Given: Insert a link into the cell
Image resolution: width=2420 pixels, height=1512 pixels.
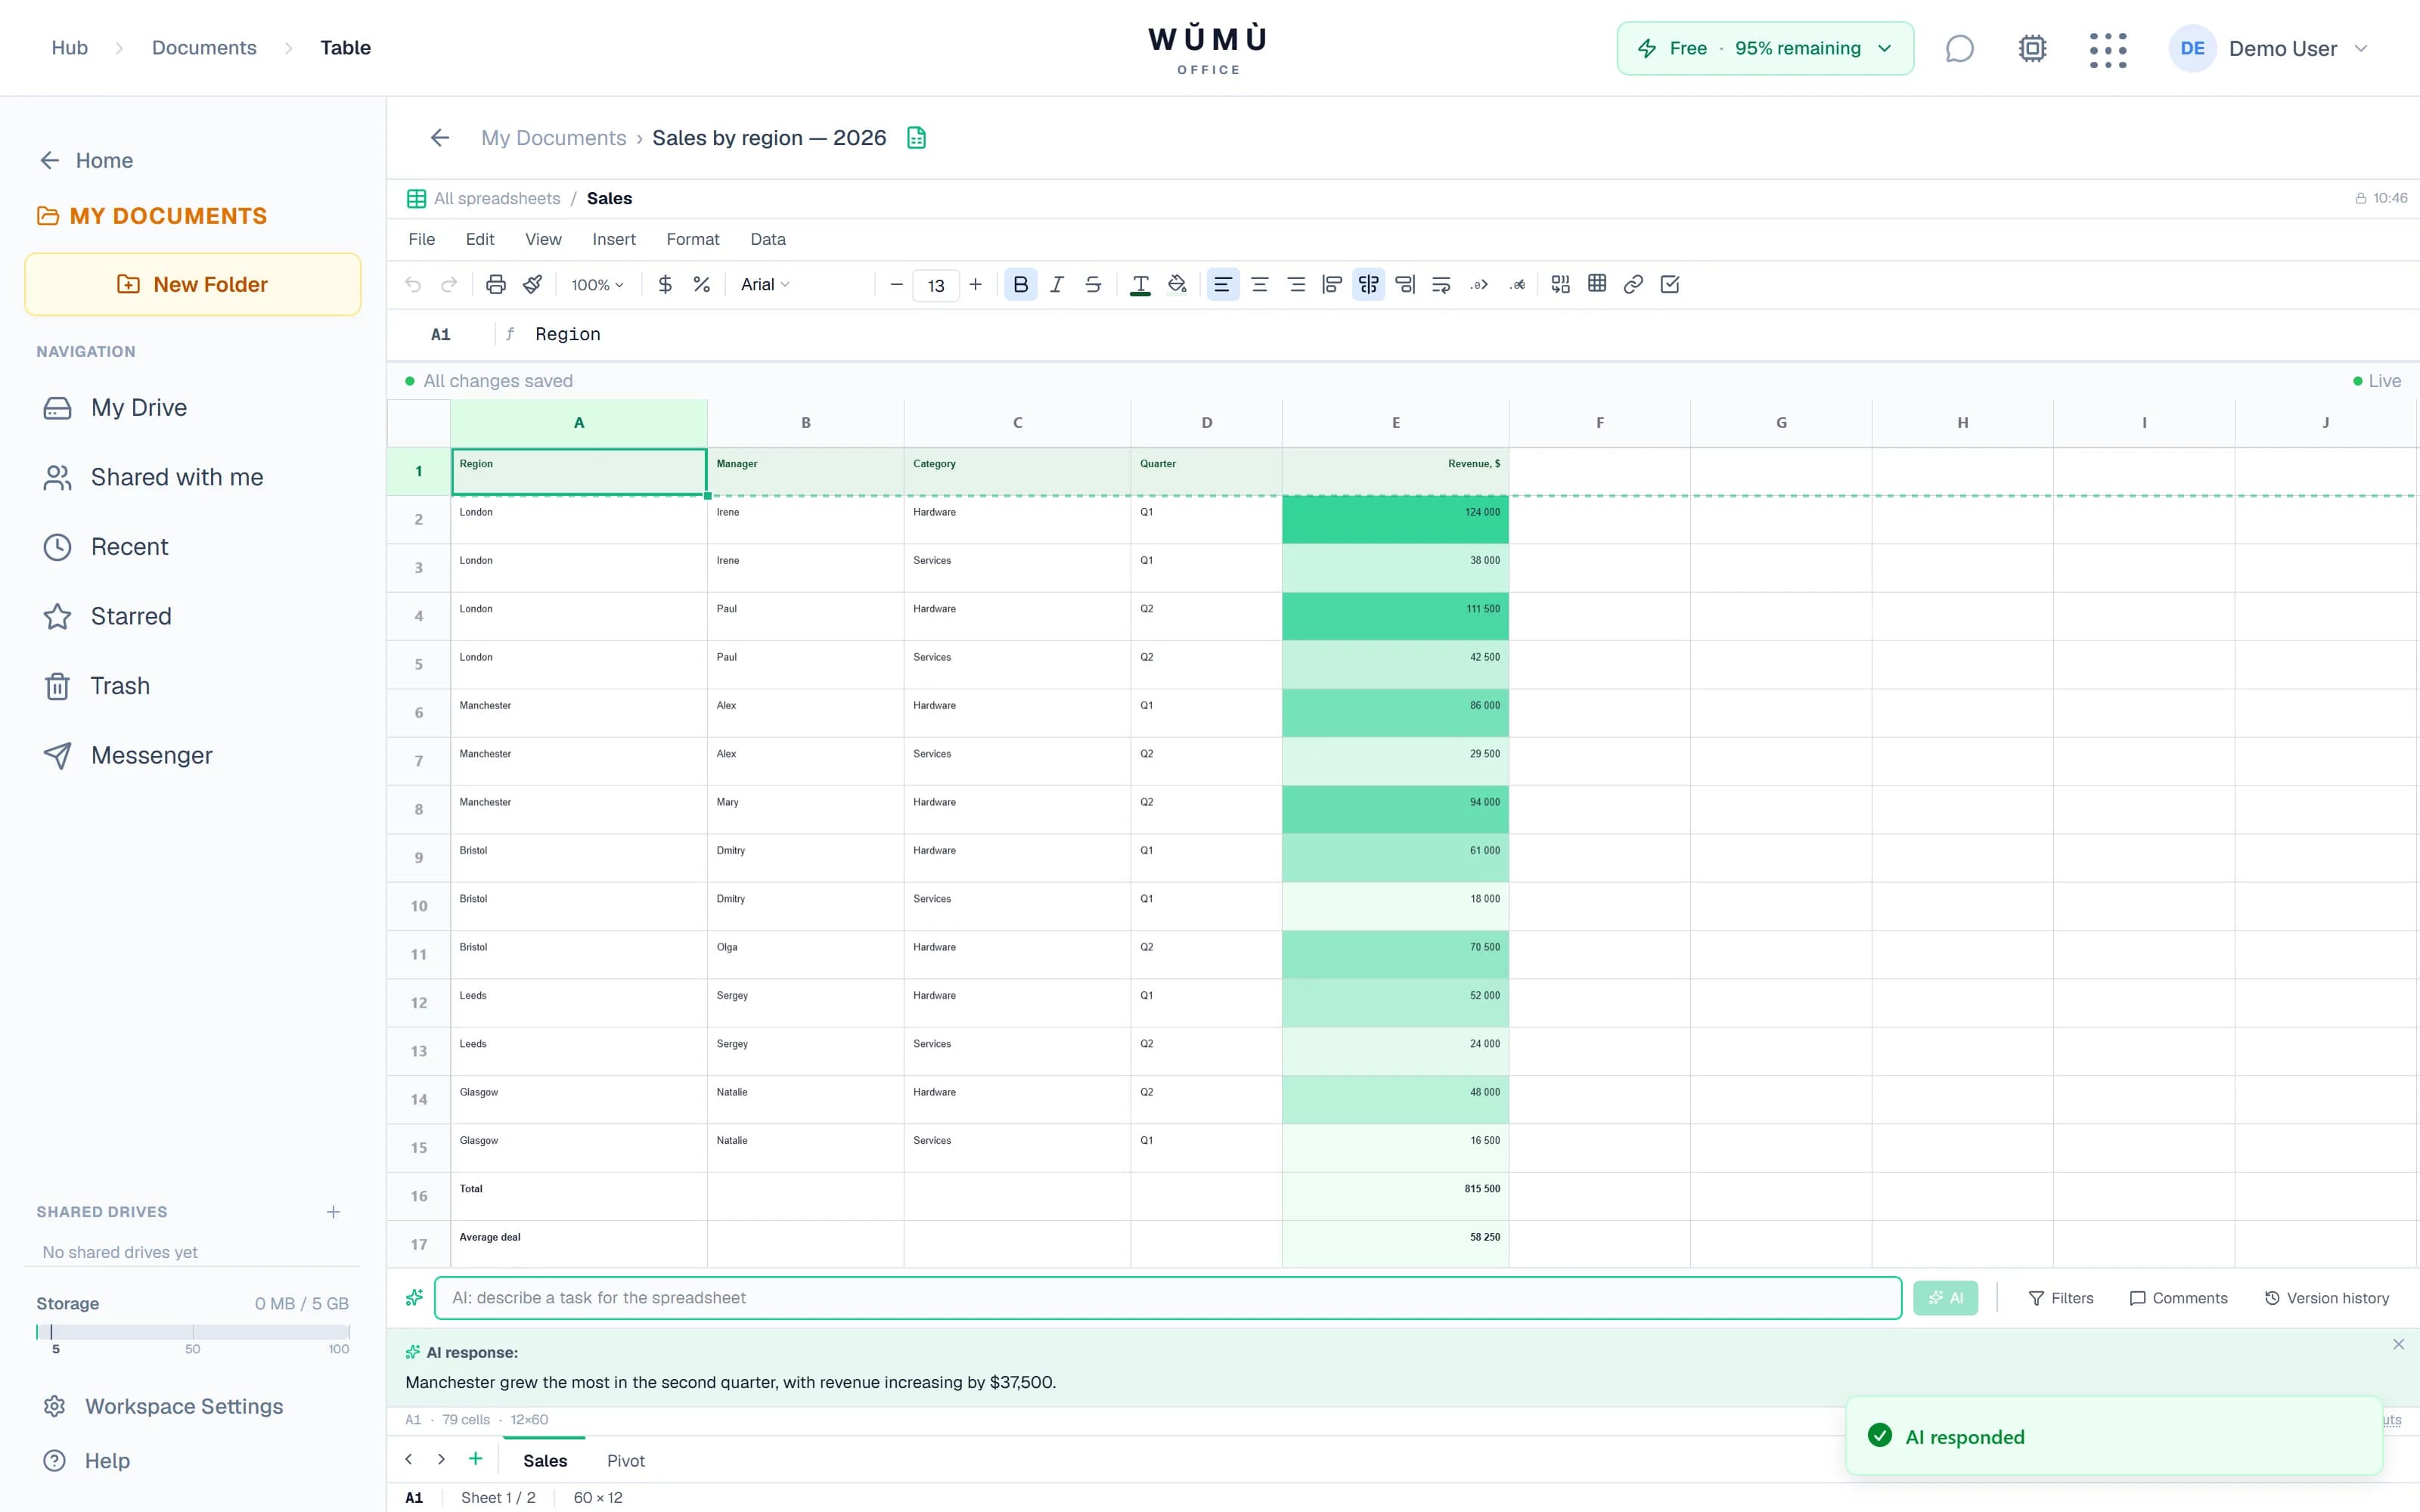Looking at the screenshot, I should click(x=1633, y=285).
